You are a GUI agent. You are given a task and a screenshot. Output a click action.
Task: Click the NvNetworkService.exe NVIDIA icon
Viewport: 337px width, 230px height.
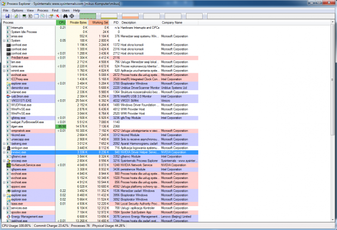click(x=9, y=165)
